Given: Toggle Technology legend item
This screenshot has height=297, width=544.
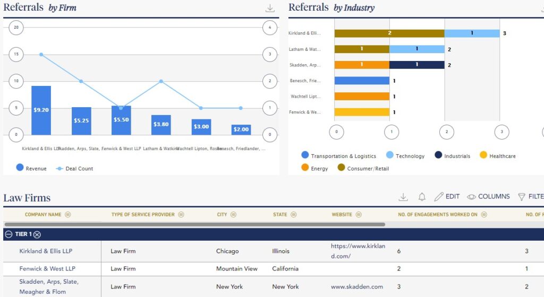Looking at the screenshot, I should click(405, 156).
